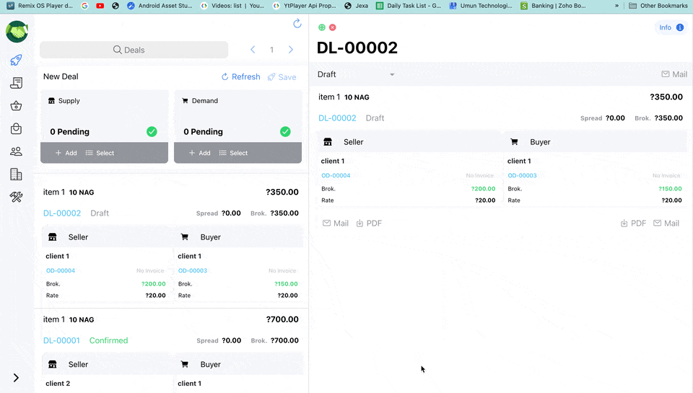
Task: Open Android Asset Studio bookmark
Action: [160, 6]
